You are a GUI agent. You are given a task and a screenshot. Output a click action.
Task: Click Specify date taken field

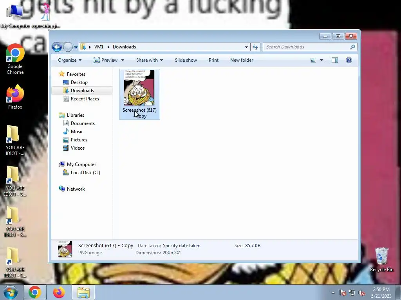click(182, 246)
